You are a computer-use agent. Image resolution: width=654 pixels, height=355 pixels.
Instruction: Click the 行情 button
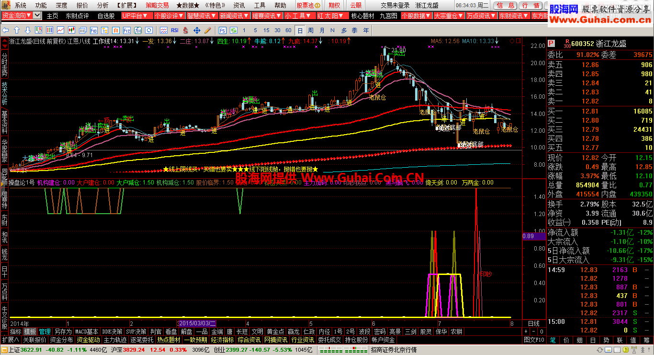pyautogui.click(x=530, y=5)
